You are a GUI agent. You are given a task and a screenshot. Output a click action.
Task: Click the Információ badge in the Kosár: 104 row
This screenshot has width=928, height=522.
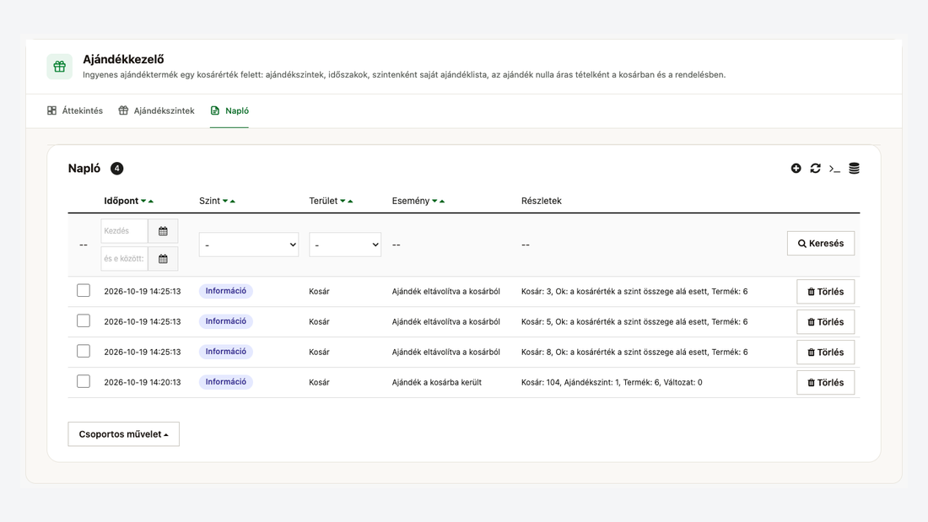225,382
